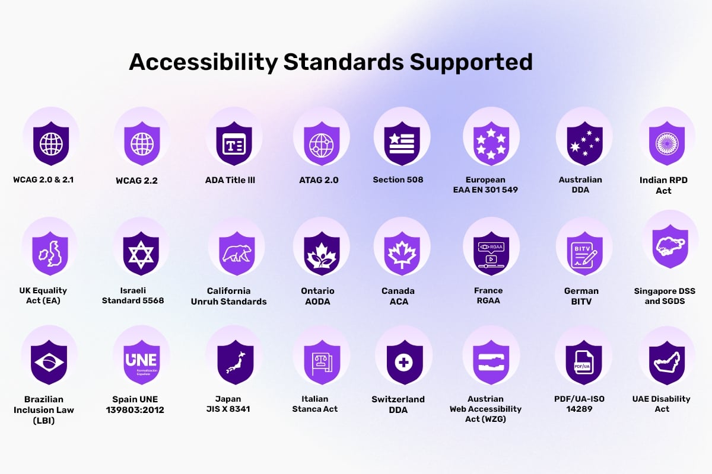Open the ATAG 2.0 globe shield icon
This screenshot has height=474, width=712.
point(321,143)
